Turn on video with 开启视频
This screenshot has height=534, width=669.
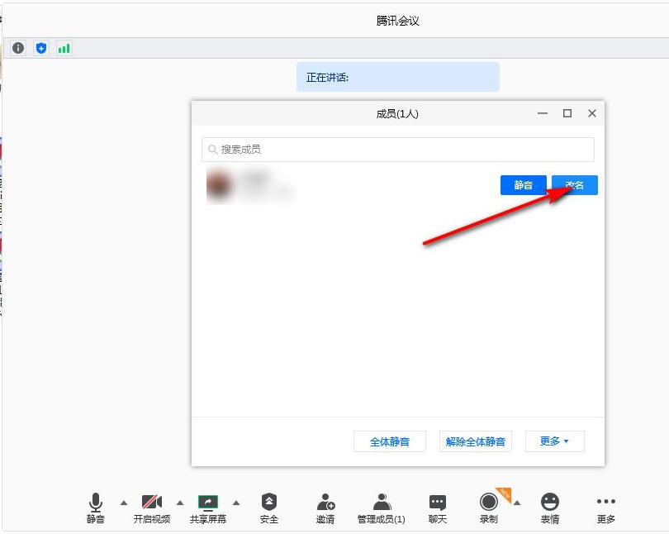coord(152,508)
